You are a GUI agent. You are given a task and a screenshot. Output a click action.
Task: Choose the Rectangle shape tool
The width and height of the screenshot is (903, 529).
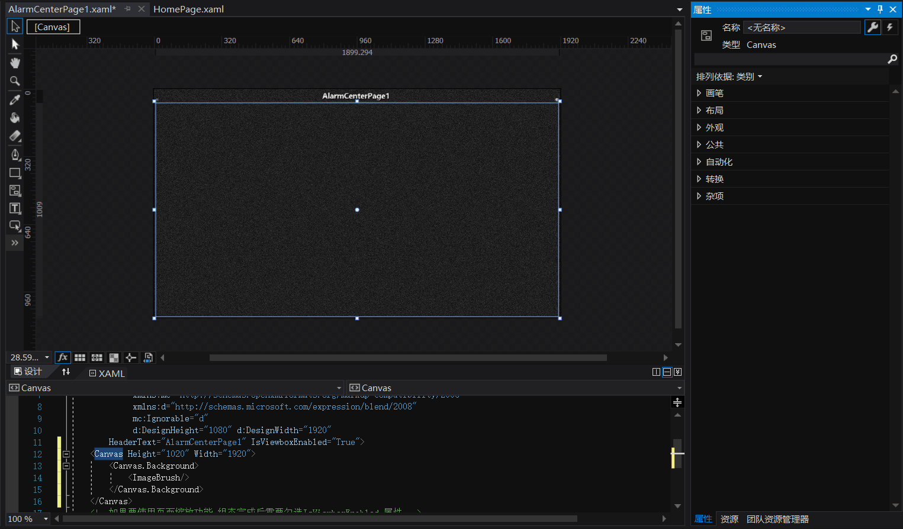tap(15, 173)
